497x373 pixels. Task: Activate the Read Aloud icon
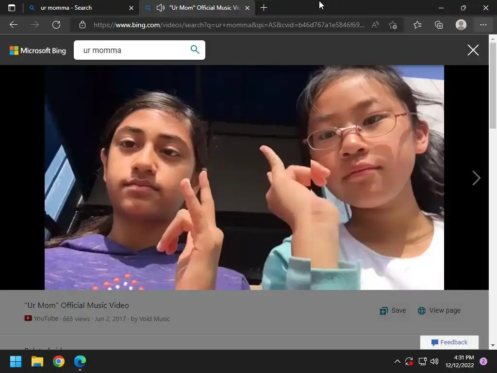375,25
